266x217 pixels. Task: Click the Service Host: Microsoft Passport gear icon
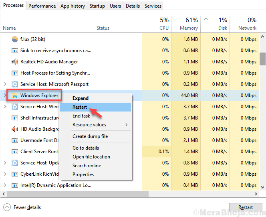point(15,84)
